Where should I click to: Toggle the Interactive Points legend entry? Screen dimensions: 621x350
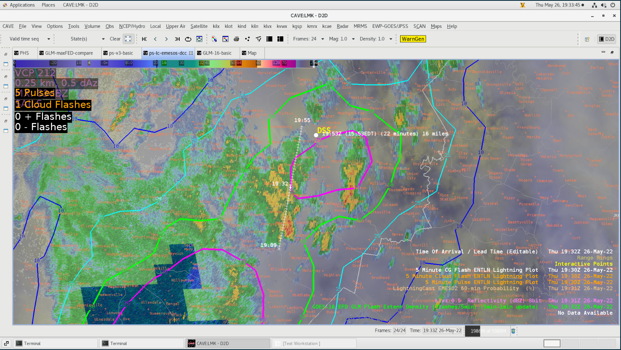click(583, 264)
